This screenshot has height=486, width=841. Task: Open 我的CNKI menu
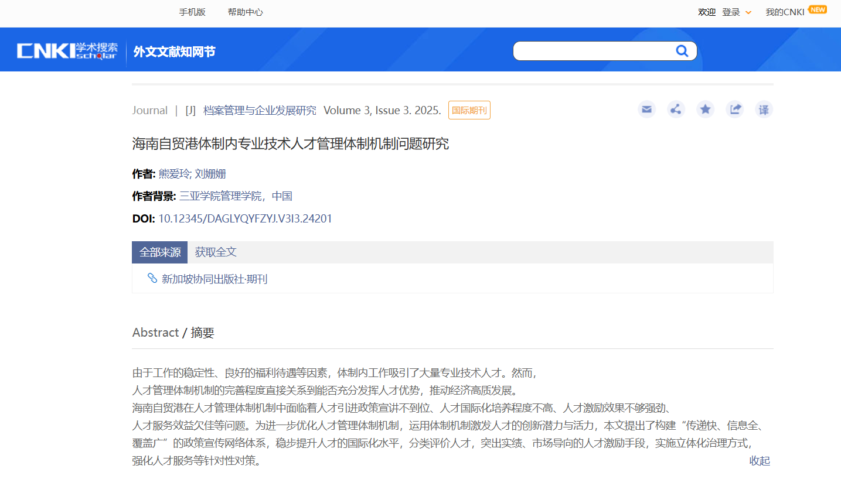(x=785, y=12)
